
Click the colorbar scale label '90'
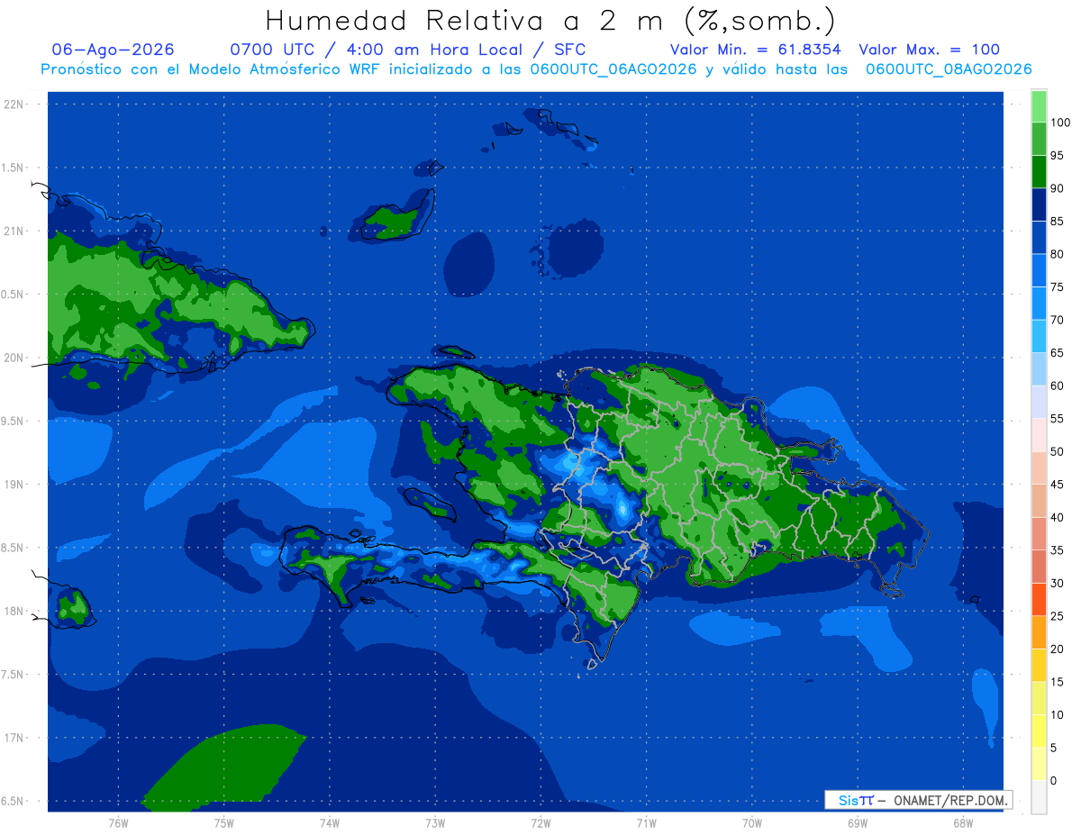point(1057,188)
